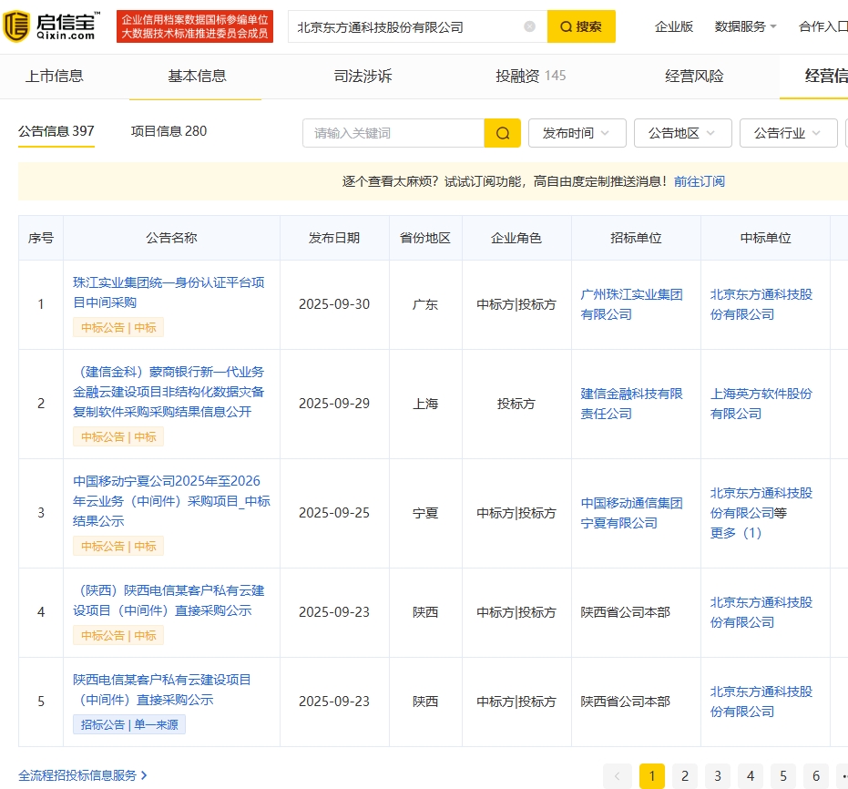The height and width of the screenshot is (789, 848).
Task: Go to page 3 of results
Action: point(718,775)
